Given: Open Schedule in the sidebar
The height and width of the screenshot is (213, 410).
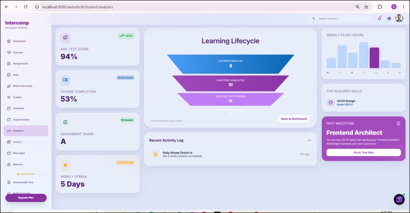Looking at the screenshot, I should pos(25,108).
